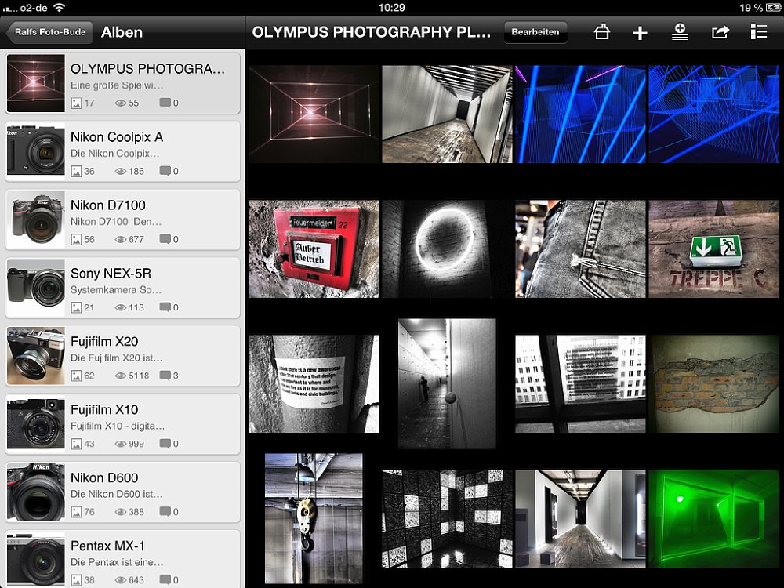Open the Nikon D600 album

coord(122,492)
